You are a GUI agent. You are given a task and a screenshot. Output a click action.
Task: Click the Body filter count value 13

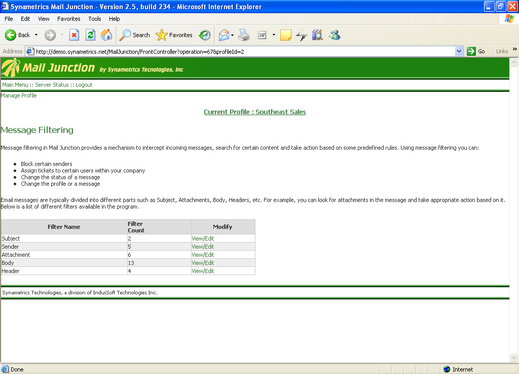(131, 263)
